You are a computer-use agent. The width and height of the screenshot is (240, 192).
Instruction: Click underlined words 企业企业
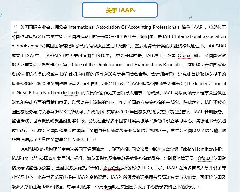coord(112,168)
